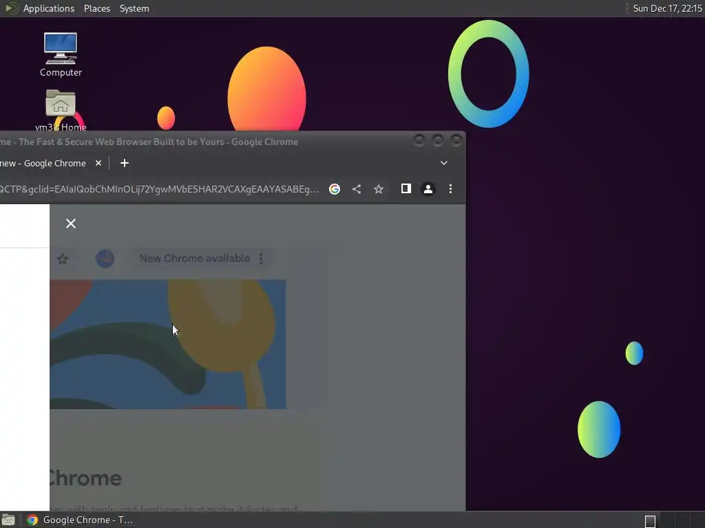The width and height of the screenshot is (705, 528).
Task: Click the Chrome illustration image
Action: pyautogui.click(x=168, y=344)
